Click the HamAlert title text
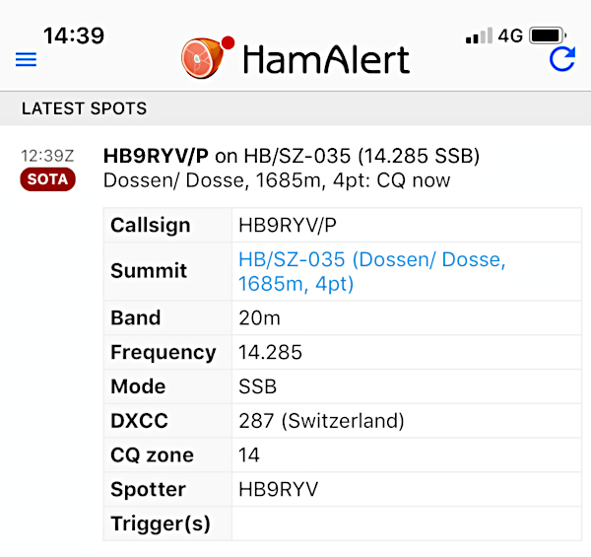591x557 pixels. click(326, 59)
